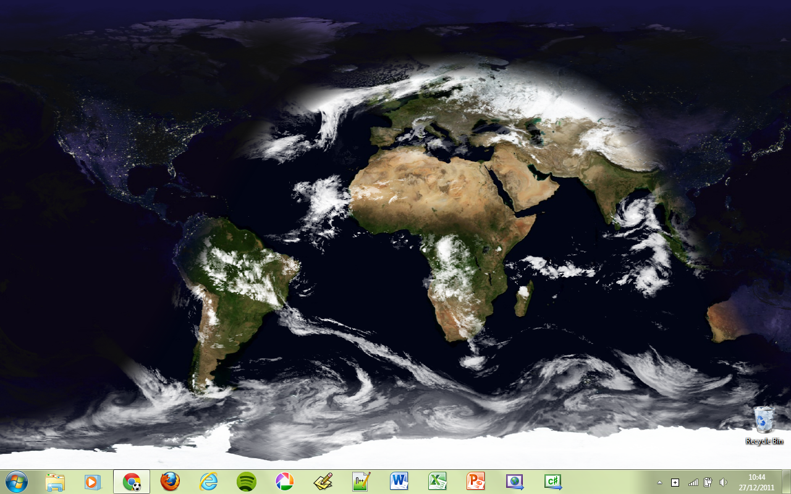Open the yellow note-and-pencil taskbar app
Screen dimensions: 791x494
[x=323, y=482]
